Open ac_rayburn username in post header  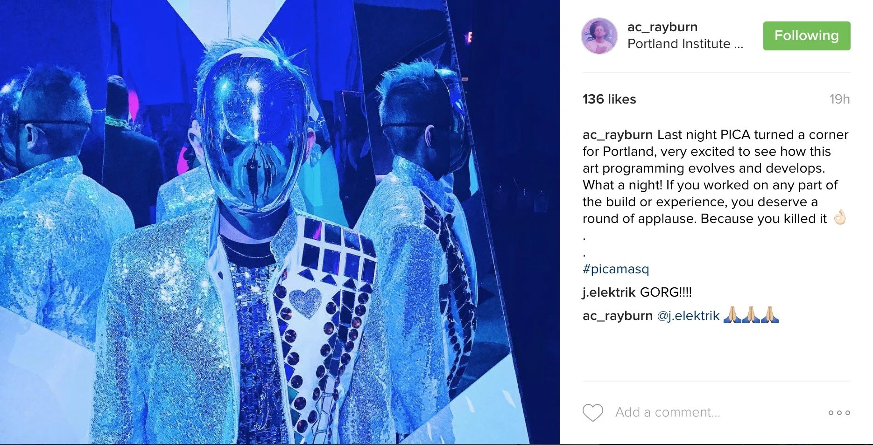point(662,27)
